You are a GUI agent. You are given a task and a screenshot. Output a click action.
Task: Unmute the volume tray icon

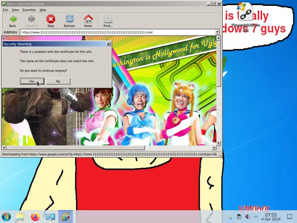tap(247, 217)
